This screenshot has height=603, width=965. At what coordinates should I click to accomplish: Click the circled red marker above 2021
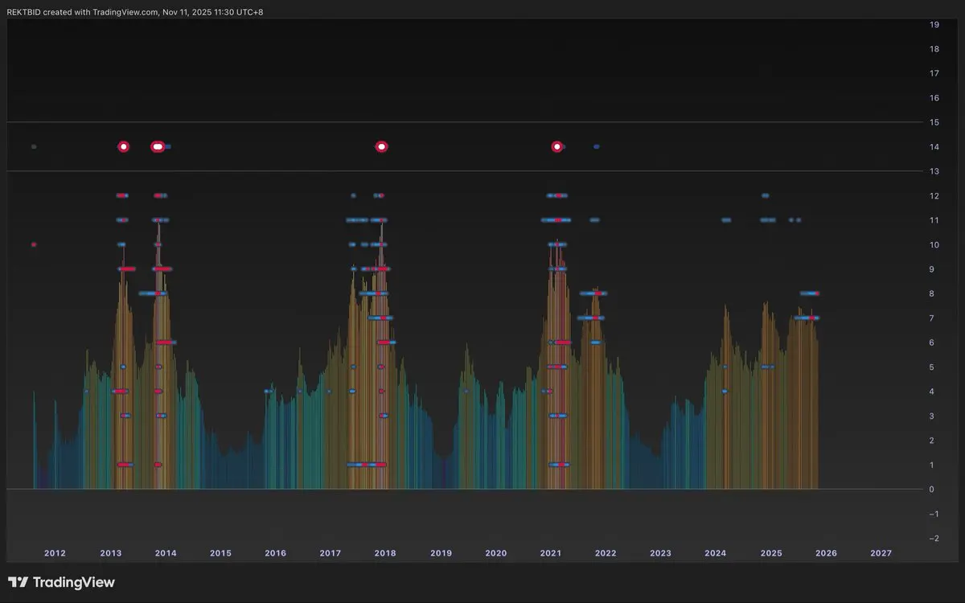point(556,146)
